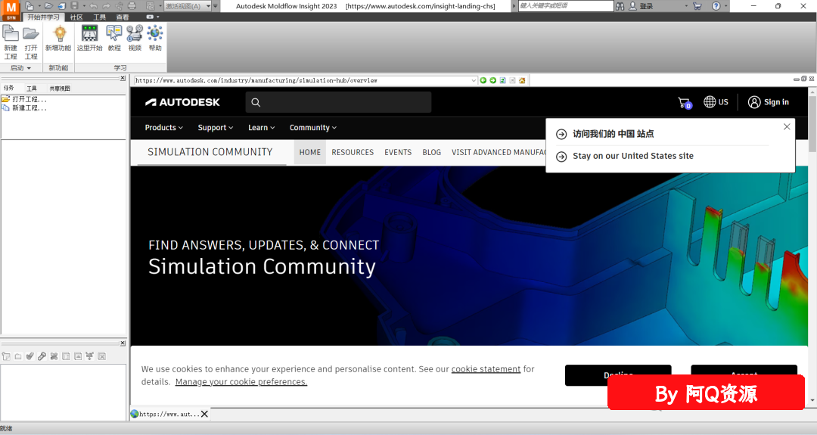Click Manage your cookie preferences link
This screenshot has height=435, width=817.
coord(241,382)
